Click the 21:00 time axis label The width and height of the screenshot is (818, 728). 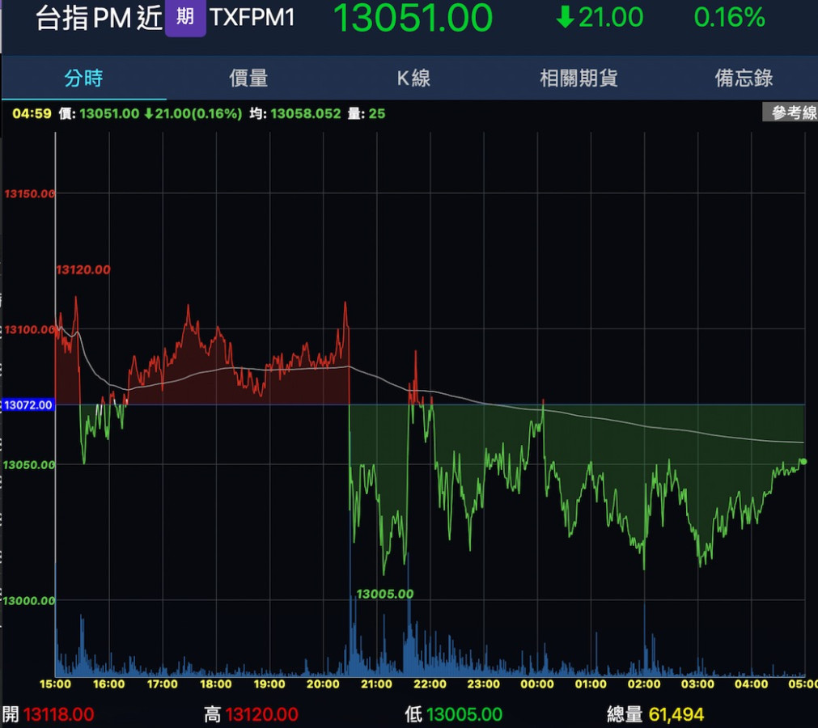[376, 684]
